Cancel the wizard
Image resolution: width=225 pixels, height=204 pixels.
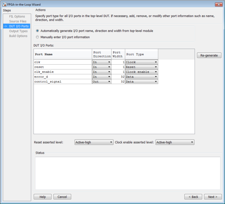pos(62,197)
